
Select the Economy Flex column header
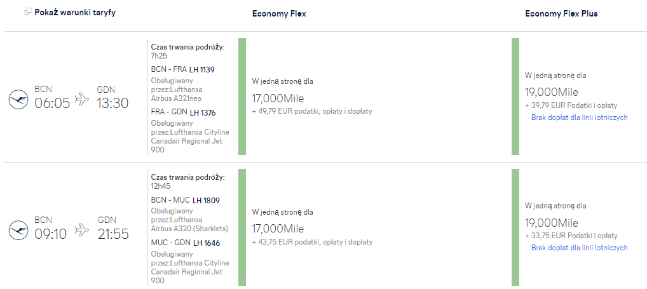tap(279, 14)
